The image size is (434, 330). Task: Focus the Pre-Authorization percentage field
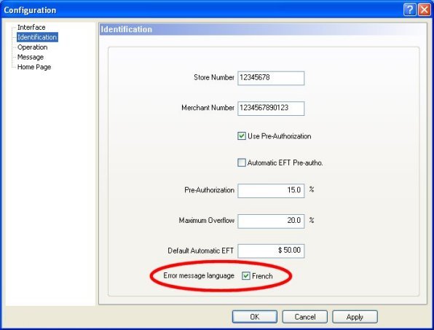[271, 190]
